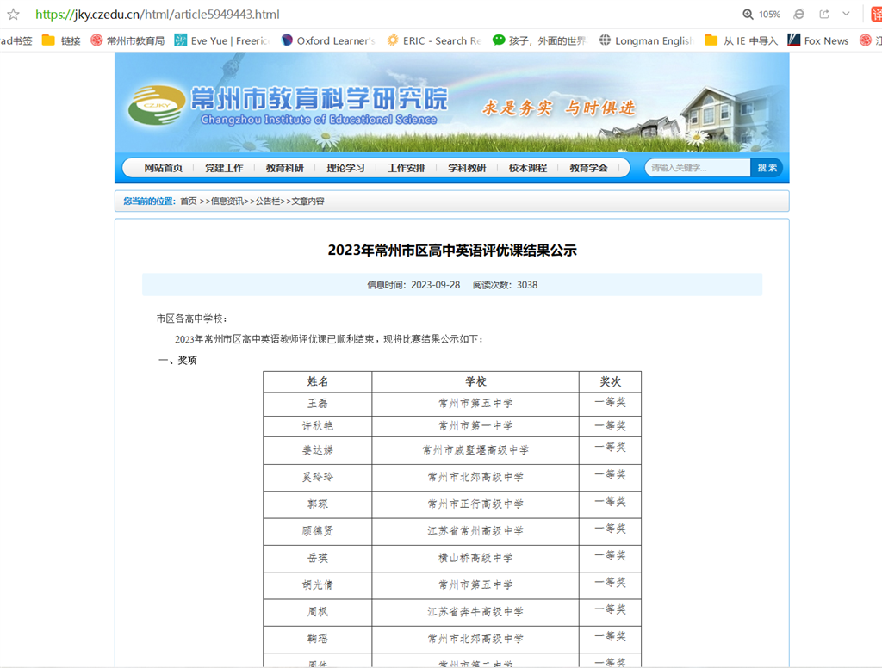882x668 pixels.
Task: Click the address bar URL
Action: point(158,15)
